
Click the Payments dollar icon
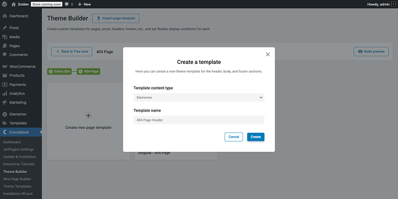5,84
